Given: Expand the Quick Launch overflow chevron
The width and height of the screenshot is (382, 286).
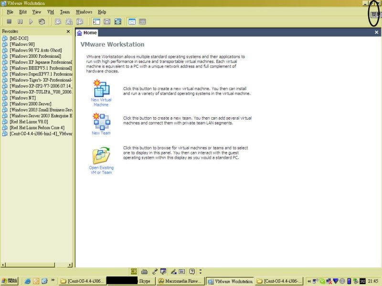Looking at the screenshot, I should click(x=53, y=280).
